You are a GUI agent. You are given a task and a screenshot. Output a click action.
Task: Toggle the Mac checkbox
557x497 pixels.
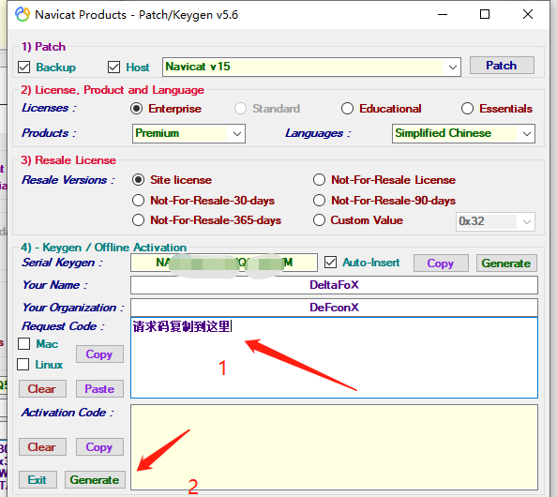(23, 343)
